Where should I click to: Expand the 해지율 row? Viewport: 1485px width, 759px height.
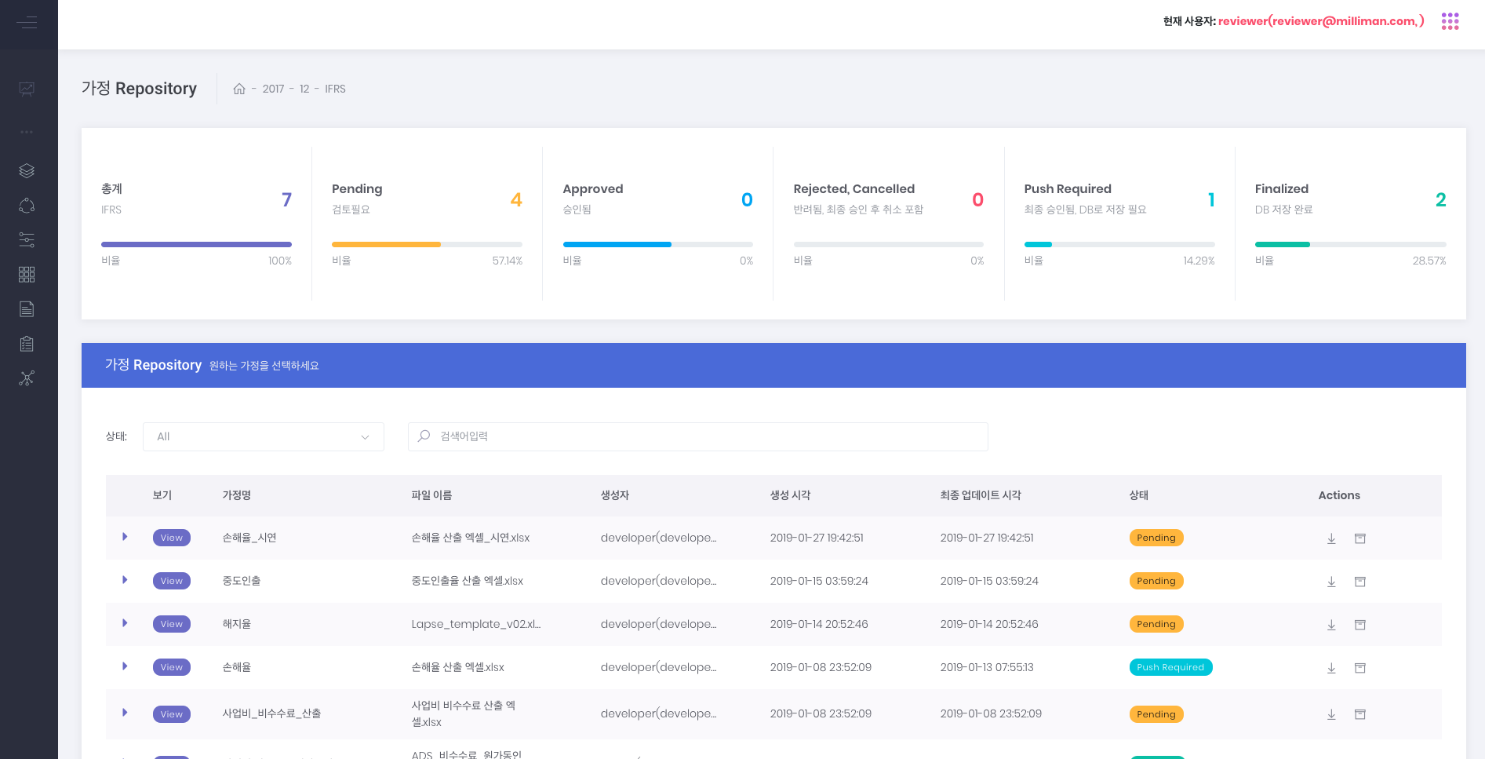(125, 623)
